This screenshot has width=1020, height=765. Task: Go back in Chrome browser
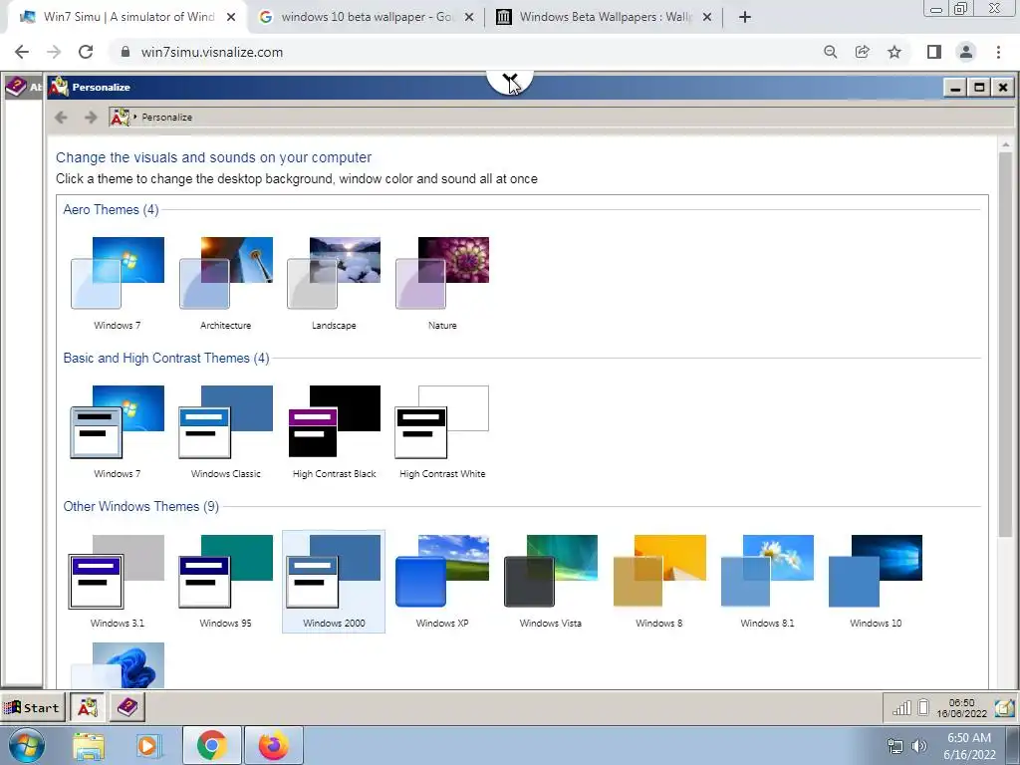click(x=22, y=52)
